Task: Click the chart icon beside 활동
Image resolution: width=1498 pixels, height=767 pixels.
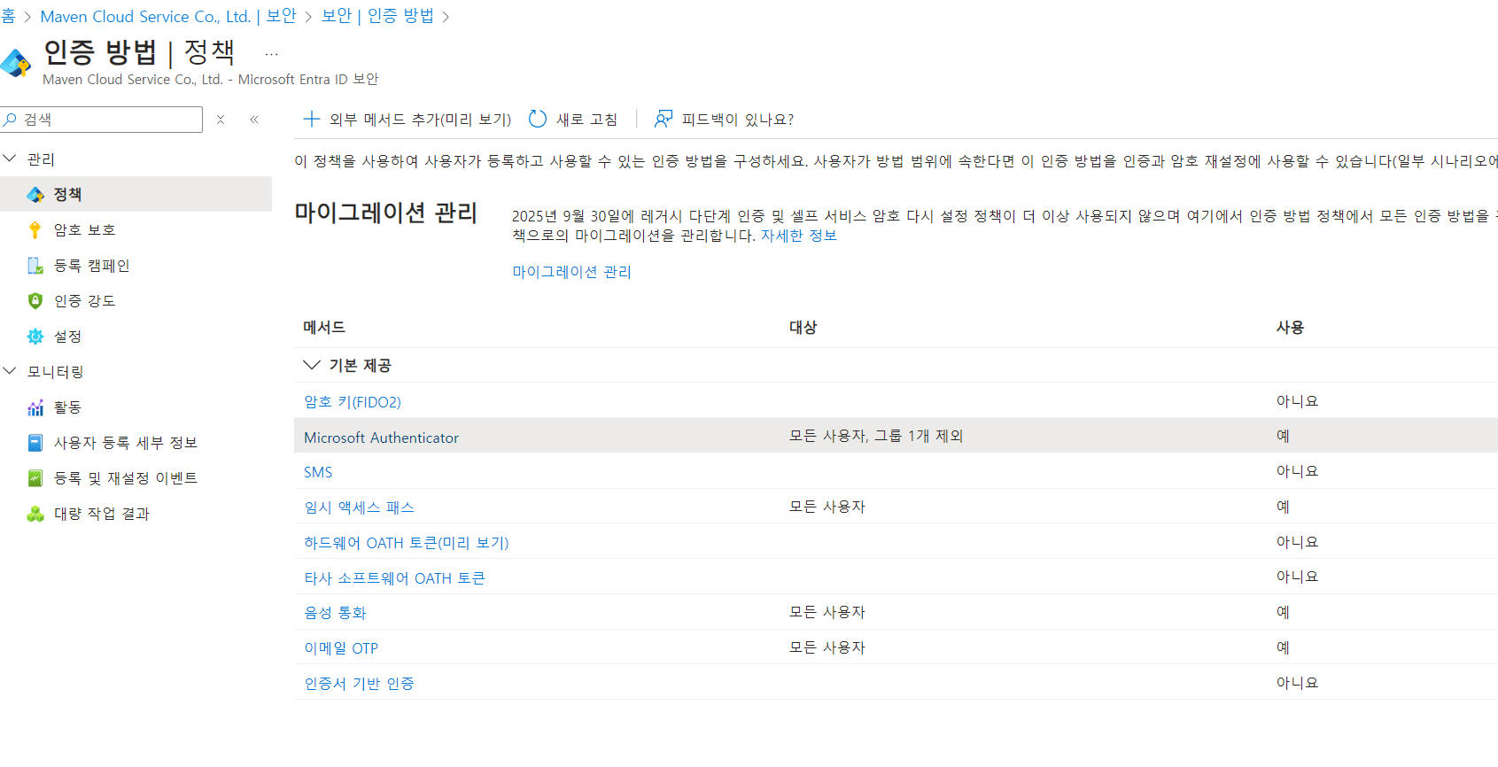Action: click(x=35, y=407)
